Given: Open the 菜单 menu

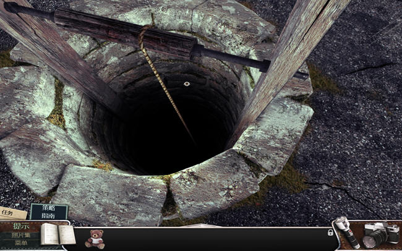Looking at the screenshot, I should pos(20,243).
